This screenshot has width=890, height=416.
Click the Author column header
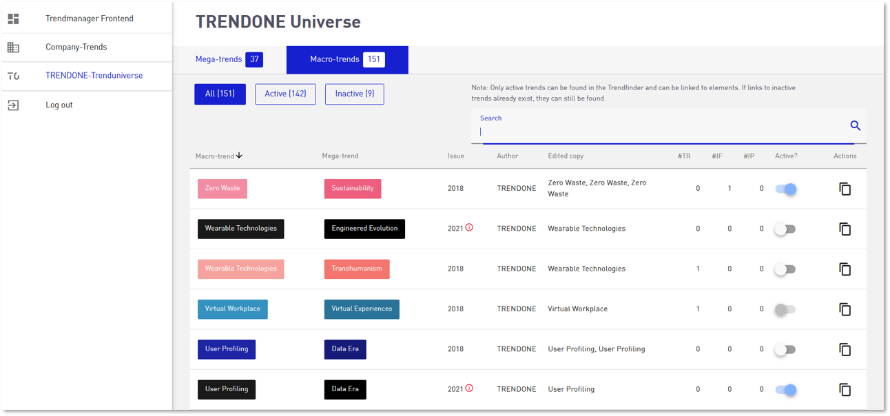click(508, 156)
